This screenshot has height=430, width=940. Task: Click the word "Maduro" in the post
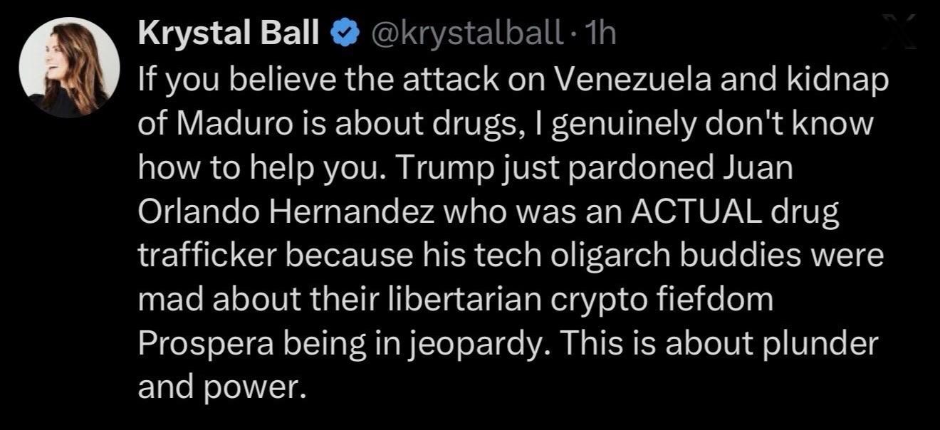[x=227, y=124]
